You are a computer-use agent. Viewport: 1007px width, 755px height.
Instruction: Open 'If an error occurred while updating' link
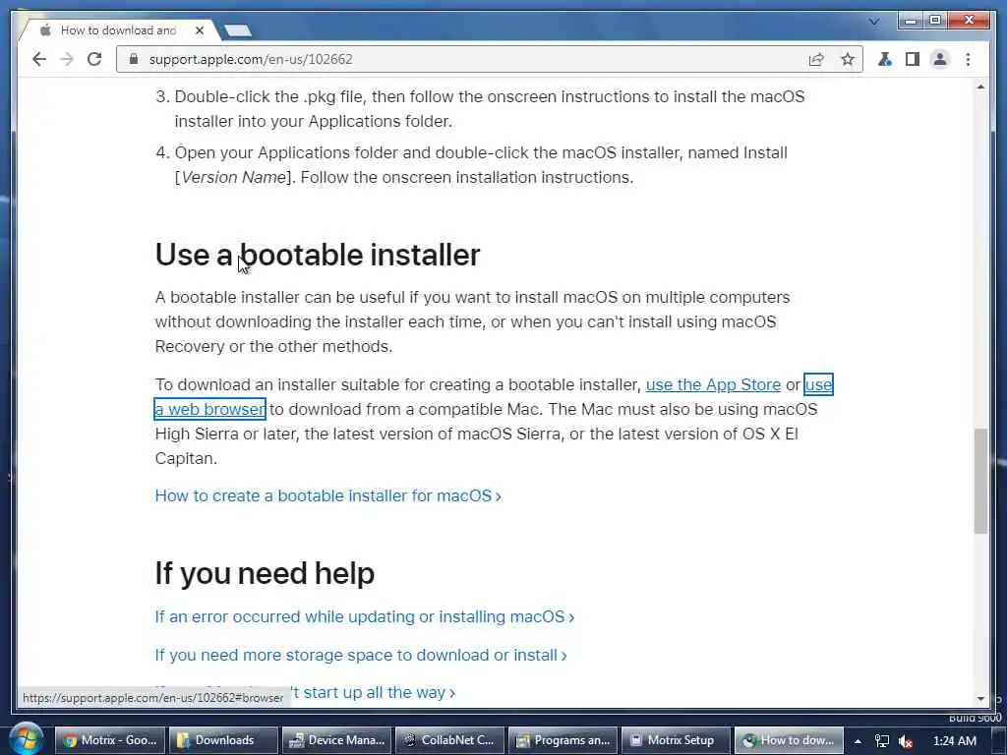tap(365, 616)
